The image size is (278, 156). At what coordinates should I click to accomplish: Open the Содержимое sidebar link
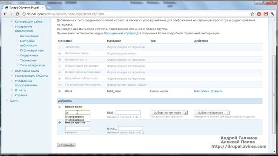[29, 55]
